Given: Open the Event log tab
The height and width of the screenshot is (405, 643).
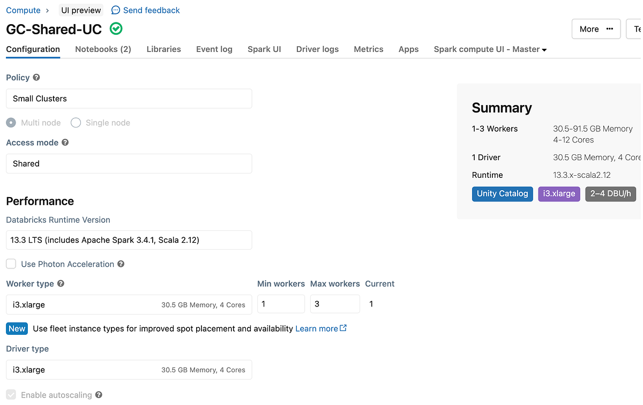Looking at the screenshot, I should coord(214,49).
